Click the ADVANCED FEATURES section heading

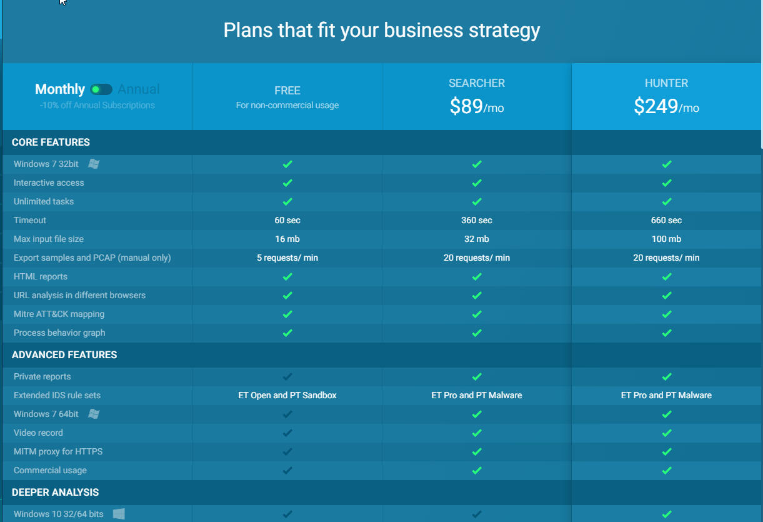64,355
